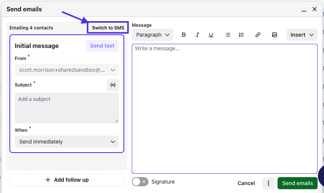Add a hyperlink with the link icon
This screenshot has width=324, height=193.
pos(258,35)
